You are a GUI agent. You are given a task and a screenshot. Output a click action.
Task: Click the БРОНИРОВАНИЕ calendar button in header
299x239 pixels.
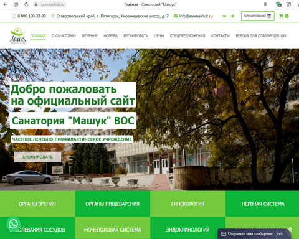tap(257, 16)
